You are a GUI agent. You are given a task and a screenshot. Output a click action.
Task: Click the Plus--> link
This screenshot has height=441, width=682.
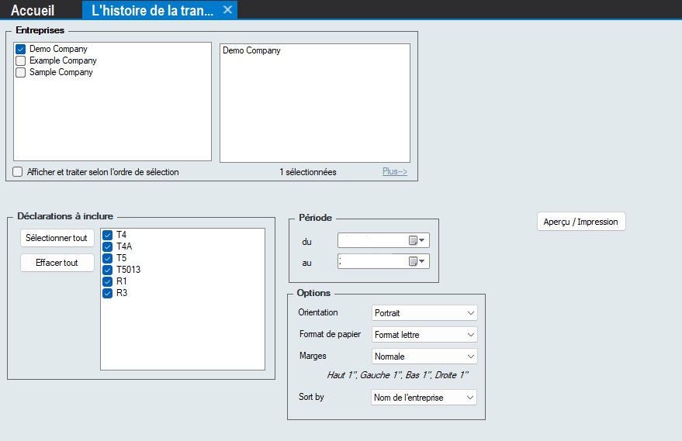394,172
